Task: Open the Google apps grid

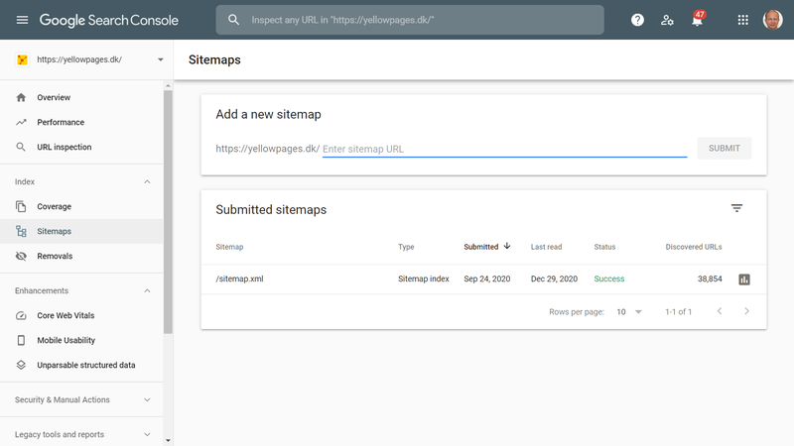Action: (742, 20)
